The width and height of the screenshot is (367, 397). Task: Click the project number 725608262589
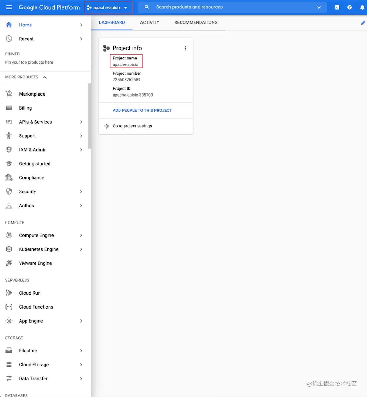[126, 80]
